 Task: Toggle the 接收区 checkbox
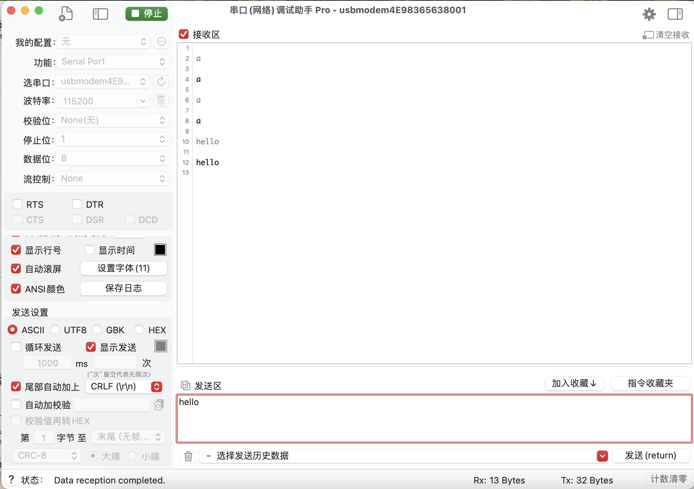click(x=184, y=34)
